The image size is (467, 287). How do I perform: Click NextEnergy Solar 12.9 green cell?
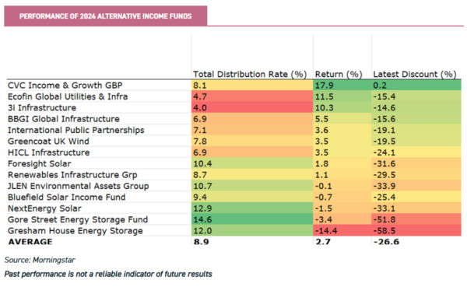252,208
